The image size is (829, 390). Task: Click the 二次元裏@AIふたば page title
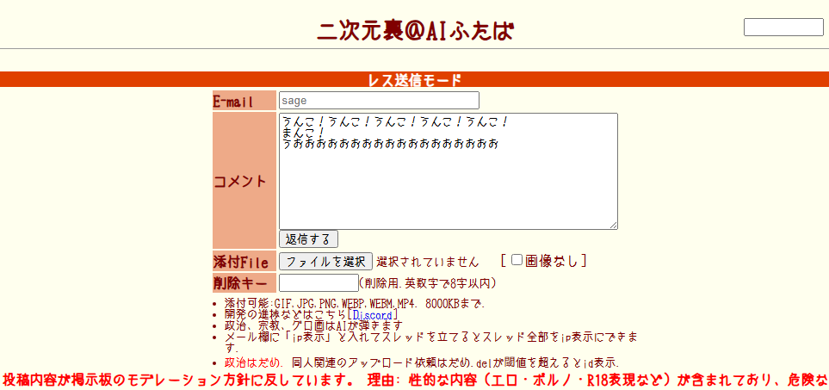tap(415, 31)
